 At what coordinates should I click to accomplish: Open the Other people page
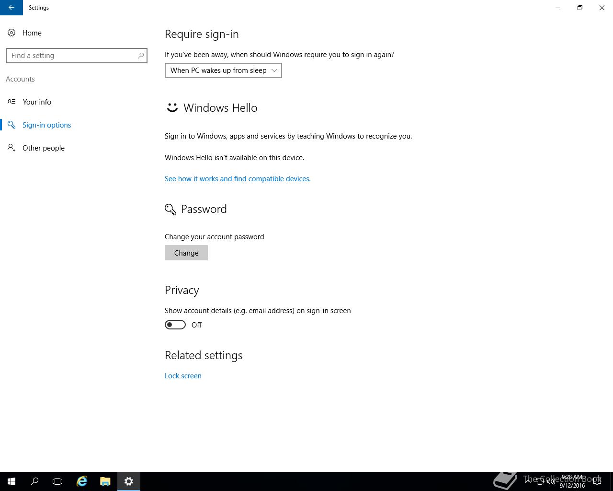coord(44,148)
